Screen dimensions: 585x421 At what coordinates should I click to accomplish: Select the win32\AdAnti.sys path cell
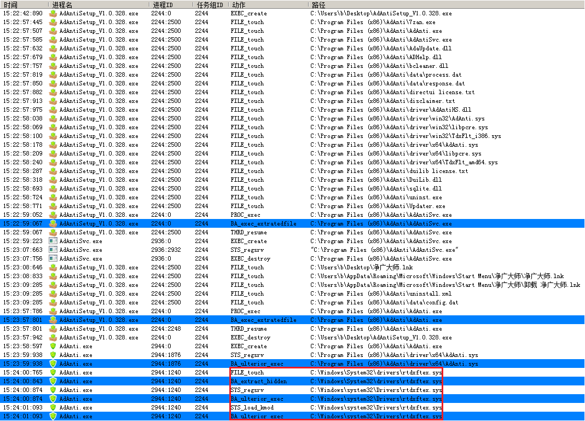[x=397, y=118]
